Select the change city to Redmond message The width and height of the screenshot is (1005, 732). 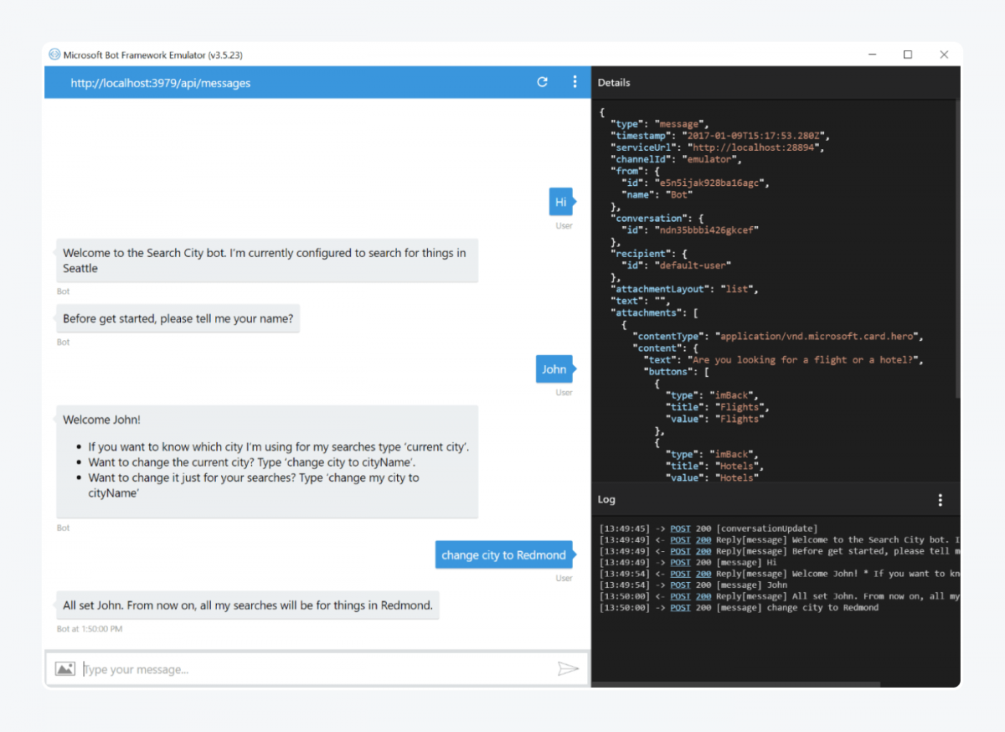click(x=503, y=554)
